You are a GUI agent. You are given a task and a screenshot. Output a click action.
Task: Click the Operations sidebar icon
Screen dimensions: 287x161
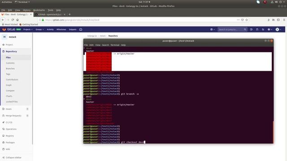coord(3,129)
